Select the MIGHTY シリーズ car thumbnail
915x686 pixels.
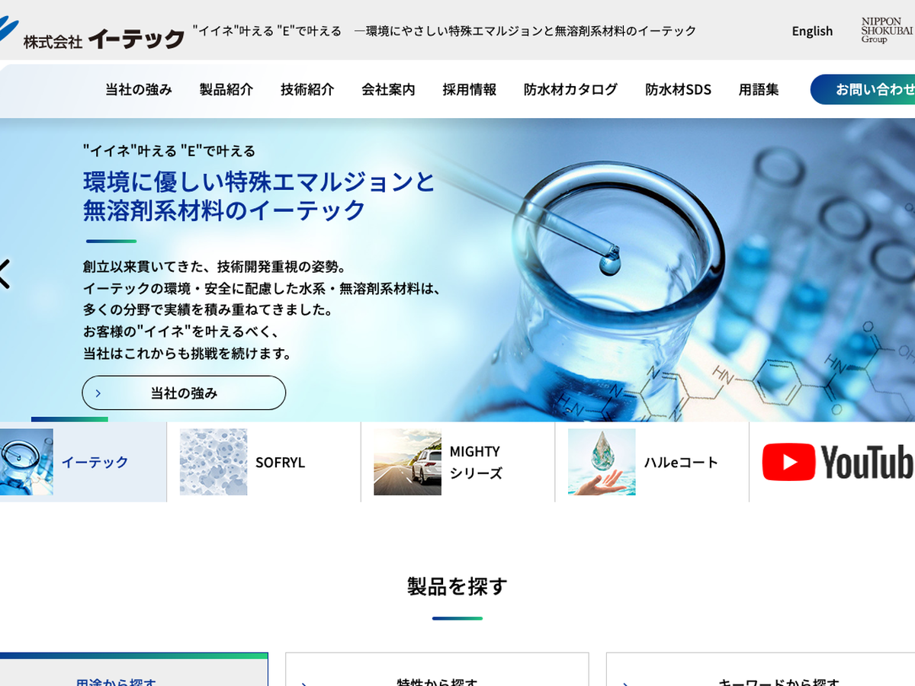coord(407,462)
